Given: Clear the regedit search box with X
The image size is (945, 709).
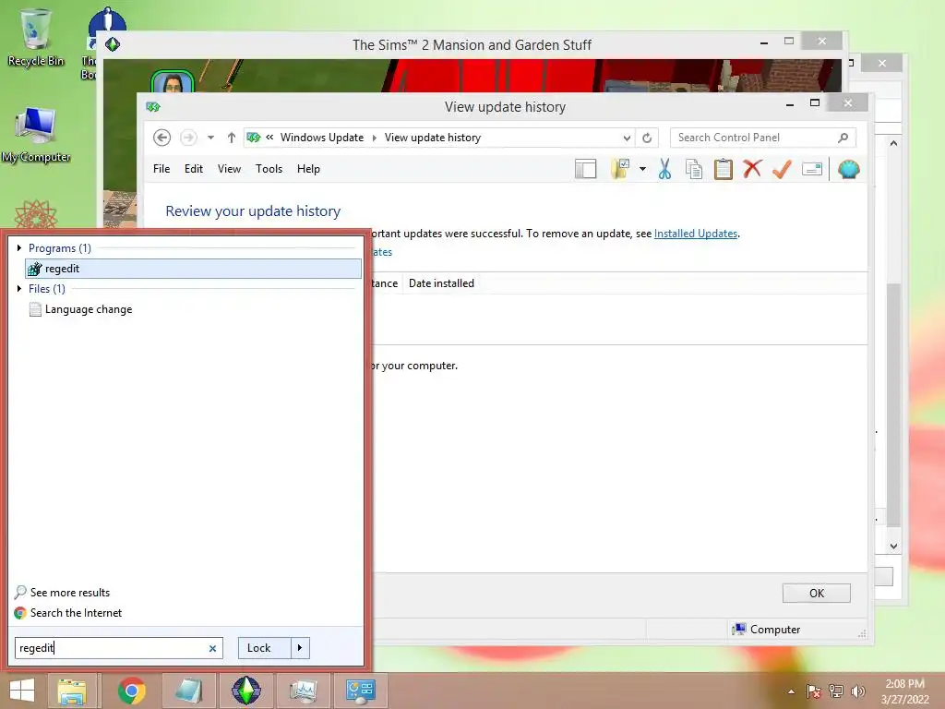Looking at the screenshot, I should [x=212, y=649].
